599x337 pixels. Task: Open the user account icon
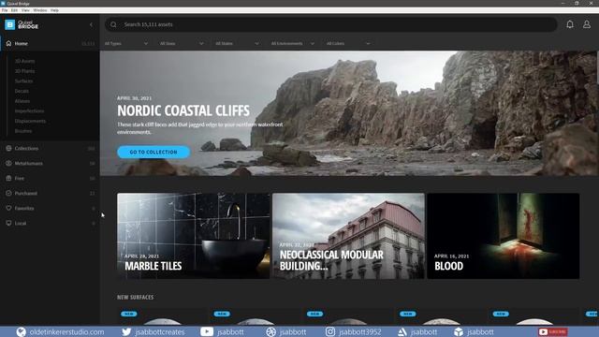point(587,24)
